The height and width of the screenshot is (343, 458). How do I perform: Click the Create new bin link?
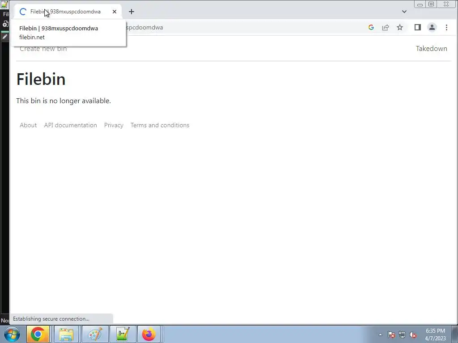(43, 49)
